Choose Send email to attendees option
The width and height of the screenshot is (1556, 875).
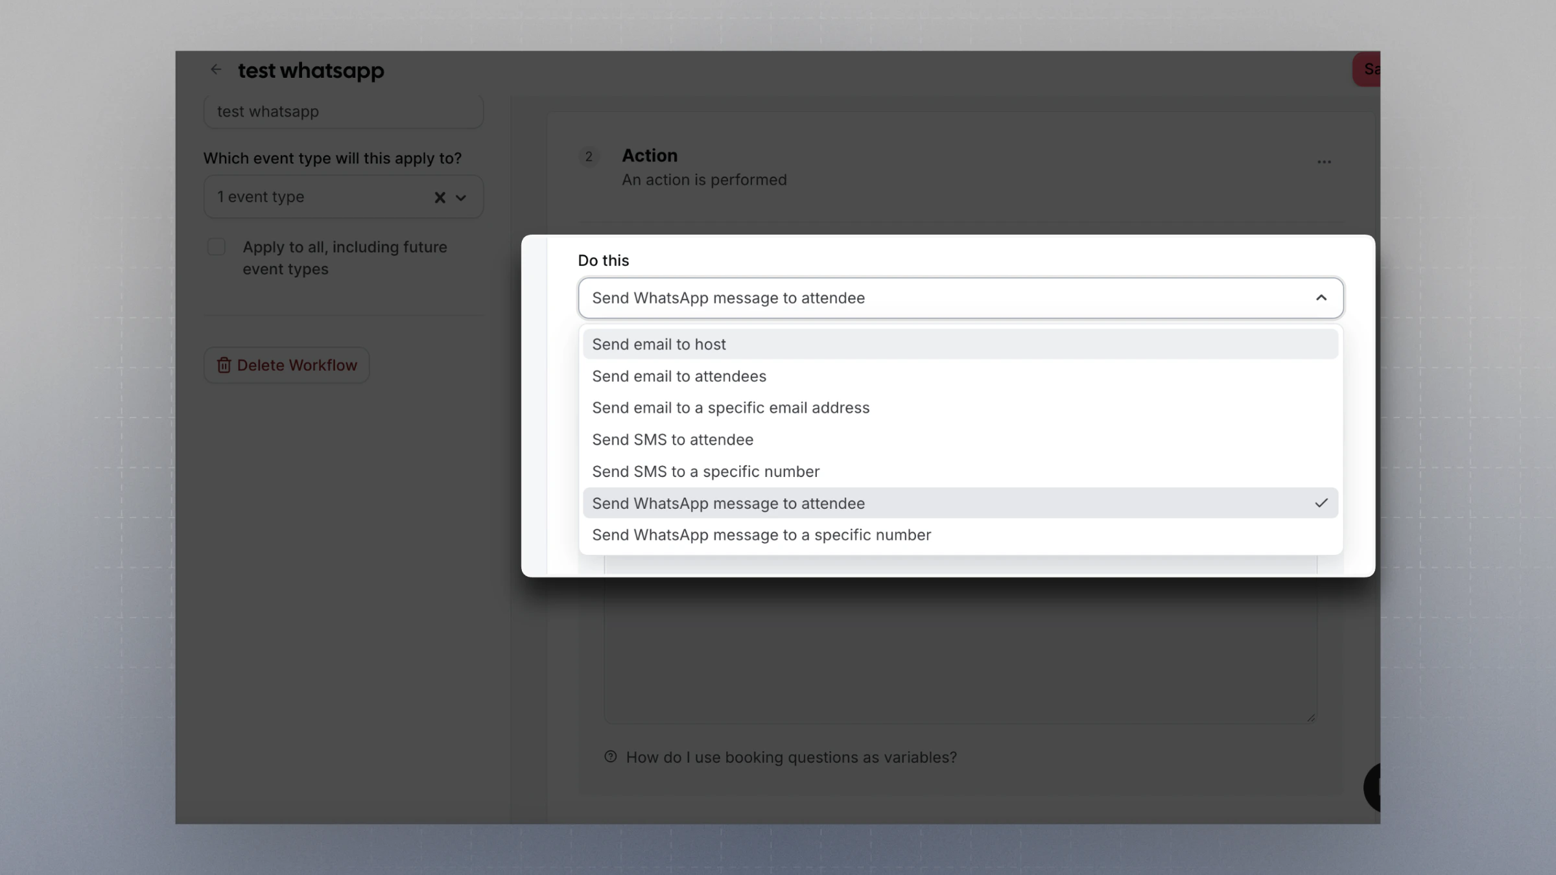679,376
